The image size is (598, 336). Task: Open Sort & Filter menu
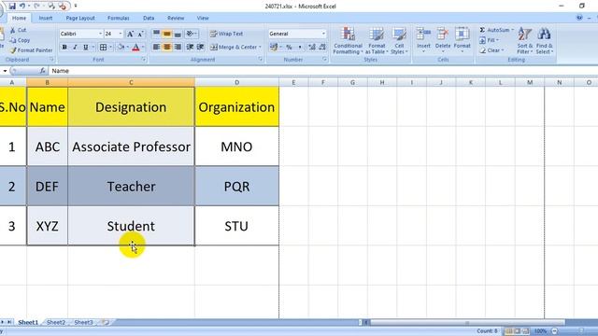click(525, 41)
